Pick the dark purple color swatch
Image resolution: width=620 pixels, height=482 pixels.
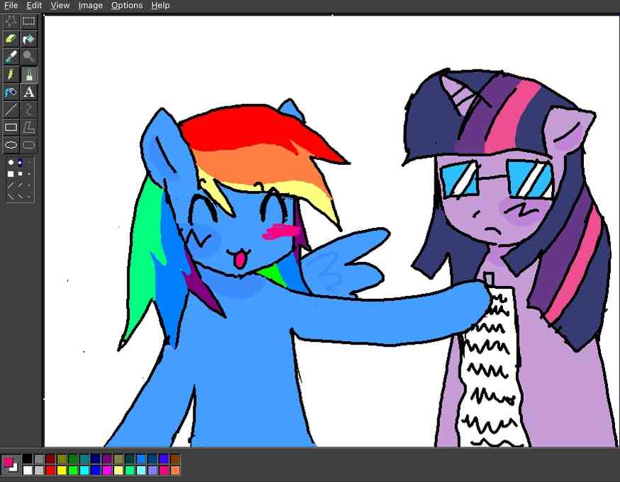point(107,459)
